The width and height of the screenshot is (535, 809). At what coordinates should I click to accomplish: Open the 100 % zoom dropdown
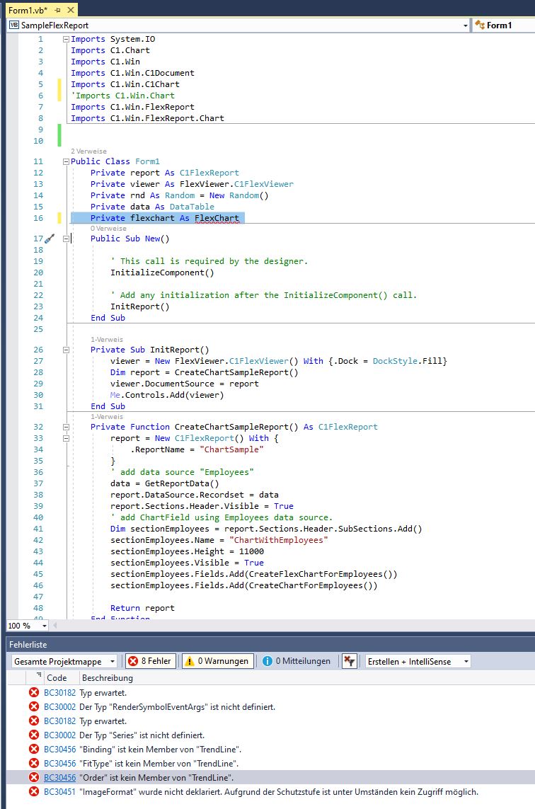coord(45,626)
